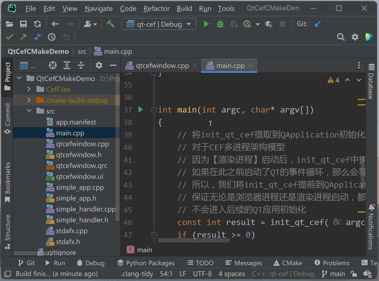379x281 pixels.
Task: Show Git history clock icon
Action: click(52, 37)
